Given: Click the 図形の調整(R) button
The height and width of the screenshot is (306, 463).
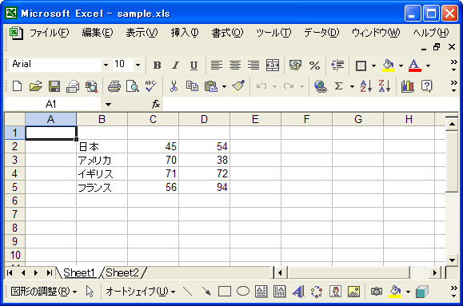Looking at the screenshot, I should pos(44,292).
